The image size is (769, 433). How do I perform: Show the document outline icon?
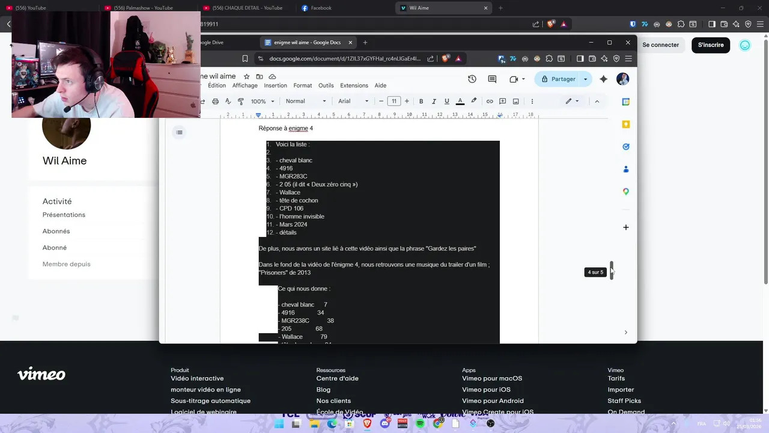pyautogui.click(x=179, y=132)
